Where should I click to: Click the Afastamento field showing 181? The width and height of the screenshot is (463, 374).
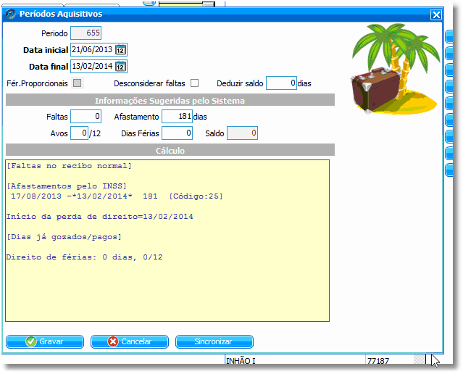(178, 117)
